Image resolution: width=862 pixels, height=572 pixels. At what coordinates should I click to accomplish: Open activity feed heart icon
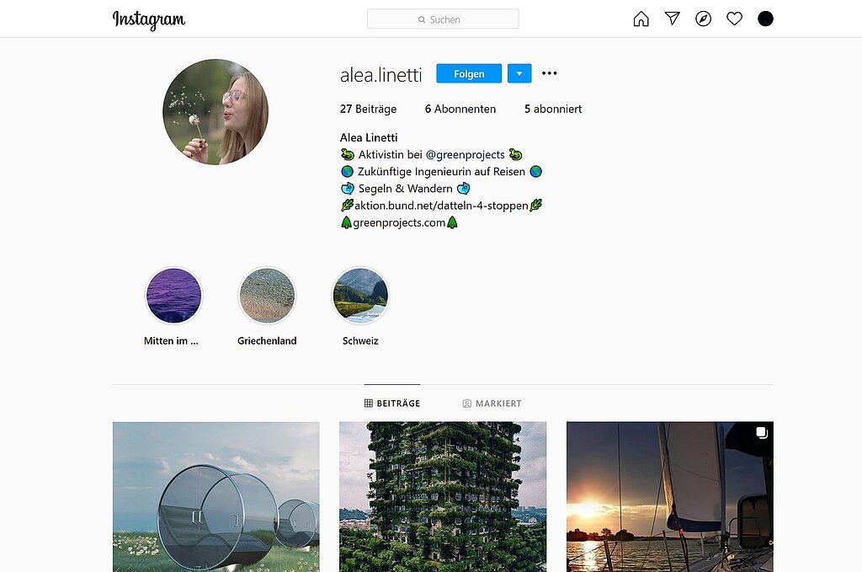(734, 19)
